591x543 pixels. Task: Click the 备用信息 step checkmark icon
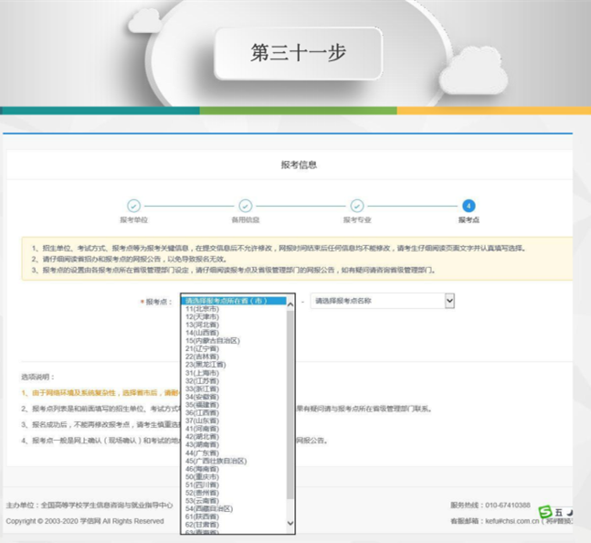[245, 206]
